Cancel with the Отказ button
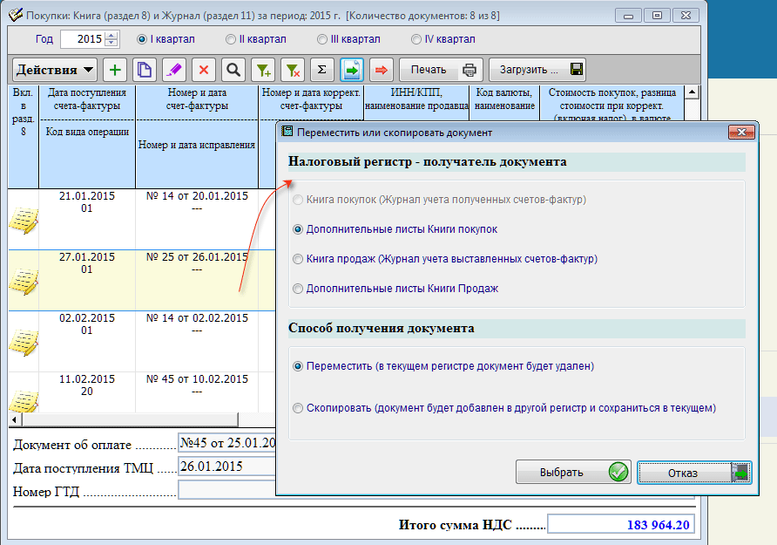This screenshot has width=777, height=545. click(x=694, y=472)
